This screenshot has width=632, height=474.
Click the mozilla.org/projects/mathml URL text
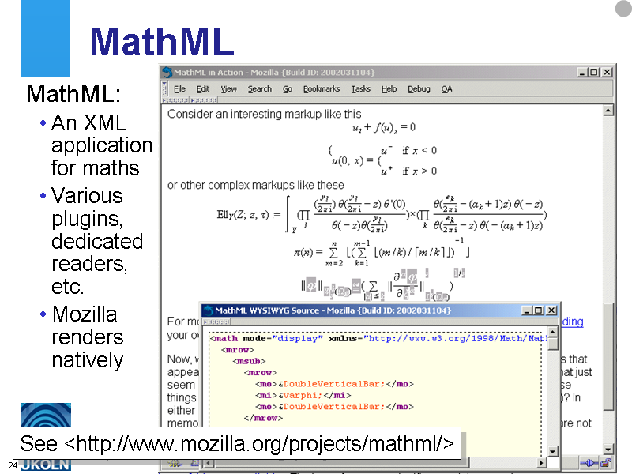tap(237, 444)
